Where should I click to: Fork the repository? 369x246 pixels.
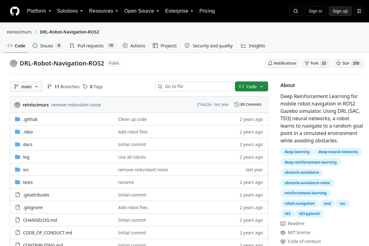coord(316,63)
